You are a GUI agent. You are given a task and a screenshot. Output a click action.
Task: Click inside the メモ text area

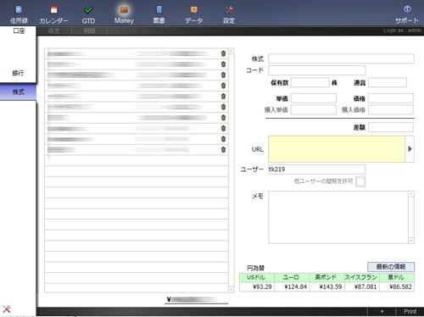(x=338, y=217)
